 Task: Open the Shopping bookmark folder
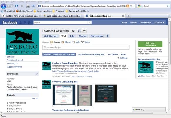click(59, 11)
